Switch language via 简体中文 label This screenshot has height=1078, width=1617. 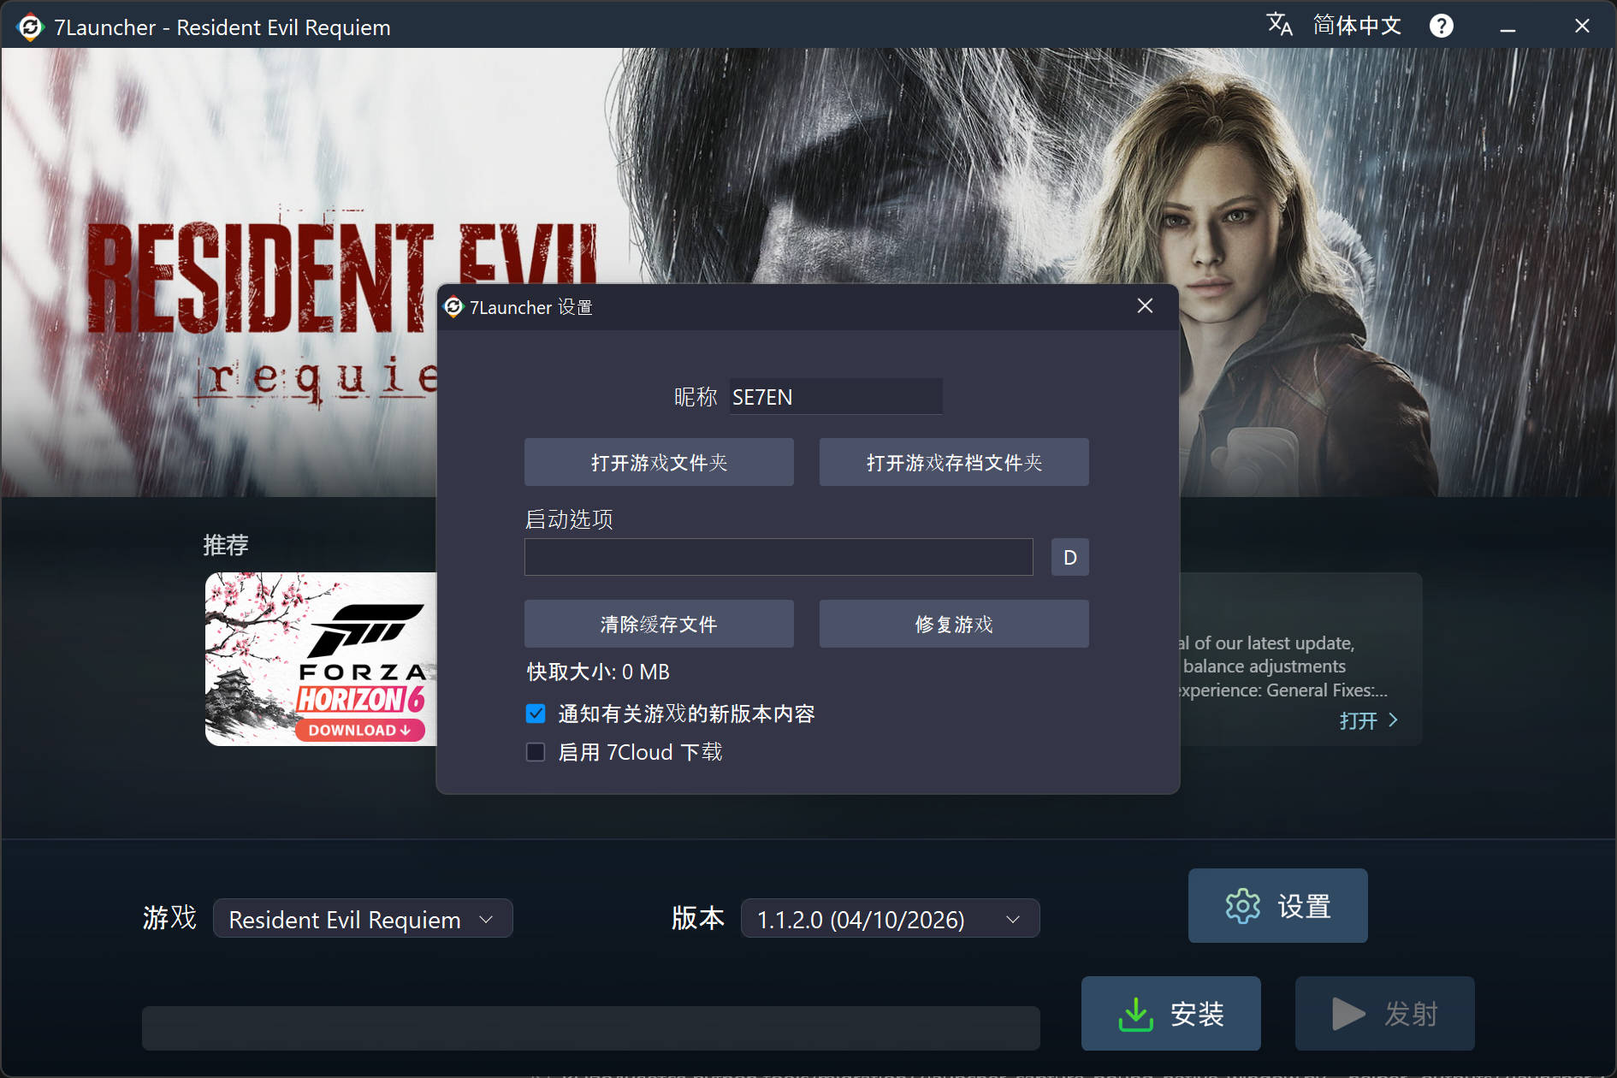(1357, 26)
